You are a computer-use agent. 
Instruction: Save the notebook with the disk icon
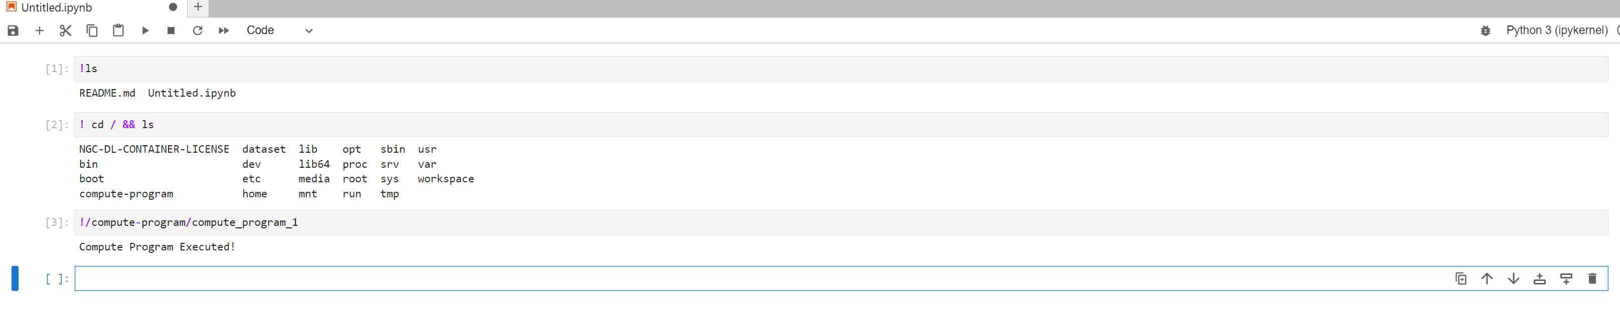[13, 30]
